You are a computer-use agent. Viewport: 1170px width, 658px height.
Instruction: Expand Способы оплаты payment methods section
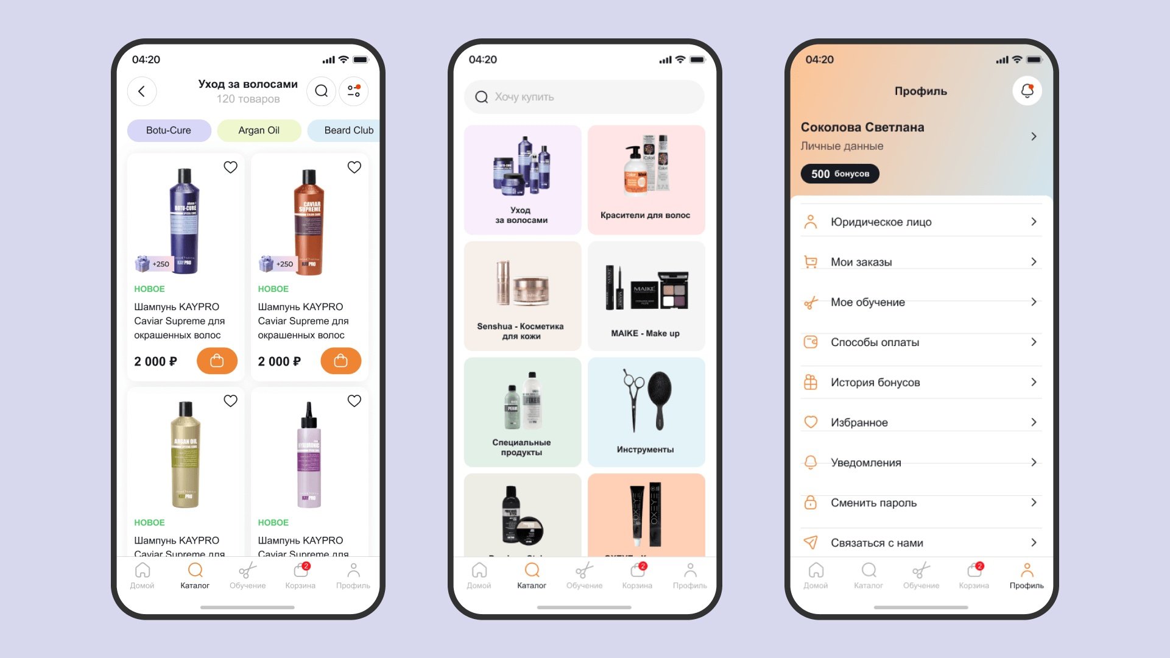click(x=921, y=342)
